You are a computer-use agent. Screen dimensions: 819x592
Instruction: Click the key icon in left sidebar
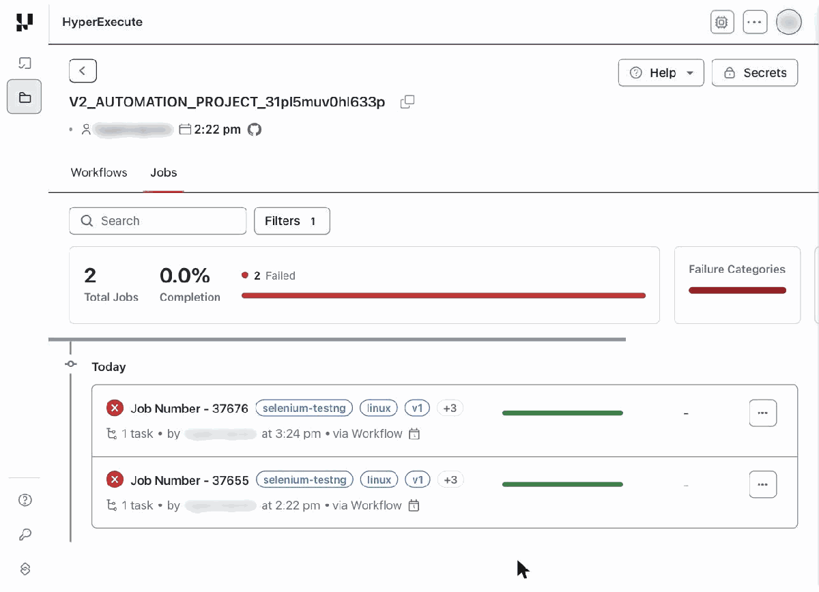point(25,535)
